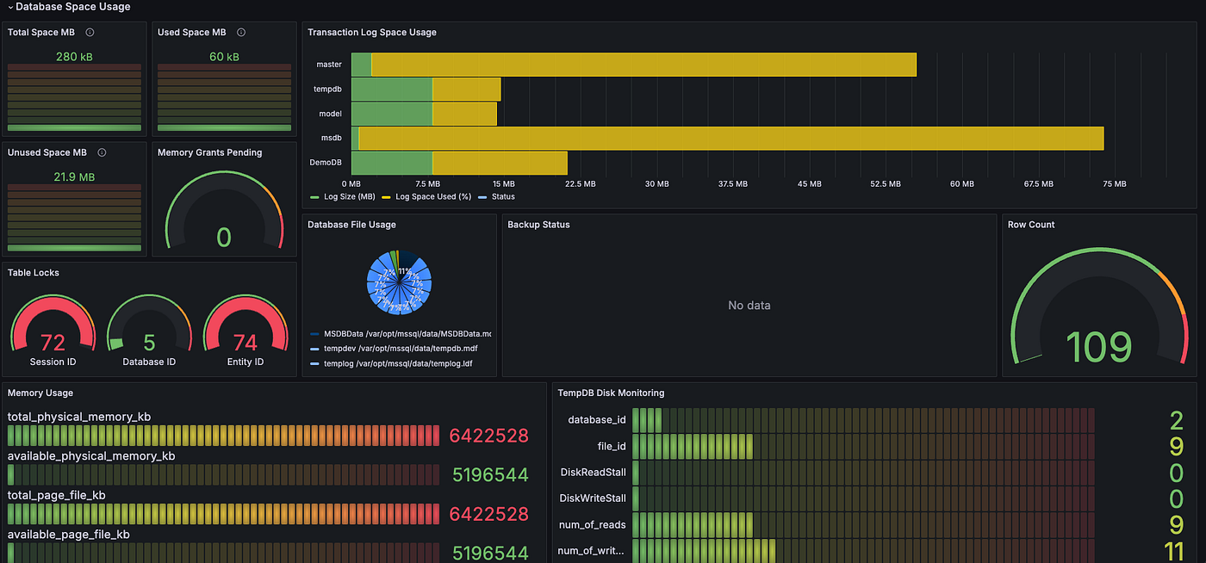Open the TempDB Disk Monitoring panel title menu

pyautogui.click(x=612, y=393)
